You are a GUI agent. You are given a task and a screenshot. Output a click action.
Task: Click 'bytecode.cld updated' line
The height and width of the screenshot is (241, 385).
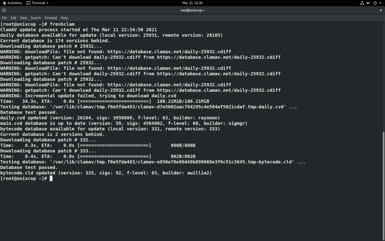tap(106, 173)
